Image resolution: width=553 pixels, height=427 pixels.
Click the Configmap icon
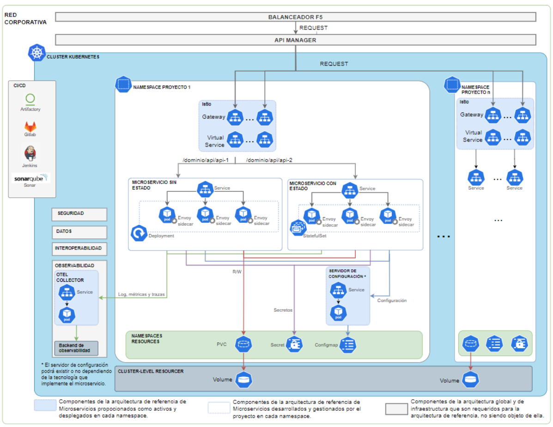[x=349, y=344]
